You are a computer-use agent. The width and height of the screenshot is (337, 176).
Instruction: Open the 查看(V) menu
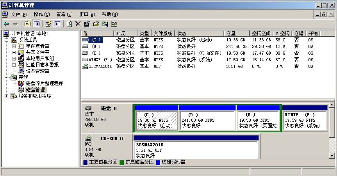[x=64, y=14]
